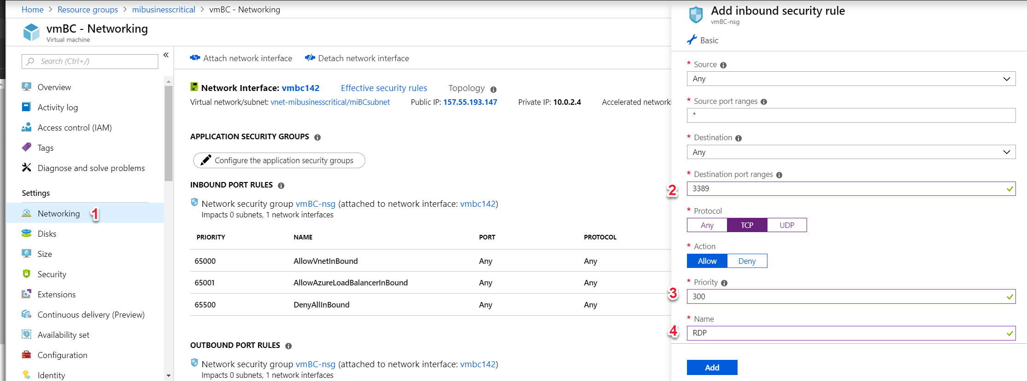1027x381 pixels.
Task: Select UDP protocol option
Action: (x=787, y=225)
